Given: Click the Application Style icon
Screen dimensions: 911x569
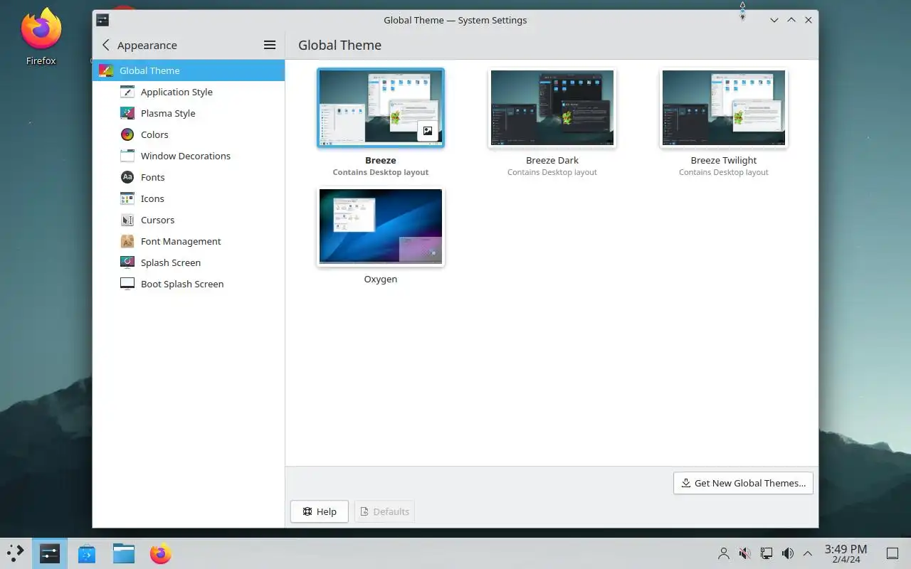Looking at the screenshot, I should click(x=127, y=92).
